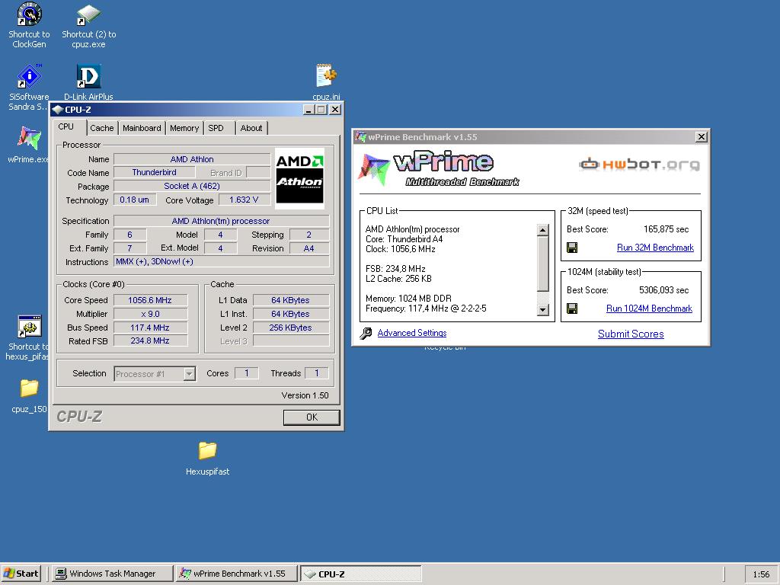
Task: Click the wrench icon beside Advanced Settings
Action: tap(366, 334)
